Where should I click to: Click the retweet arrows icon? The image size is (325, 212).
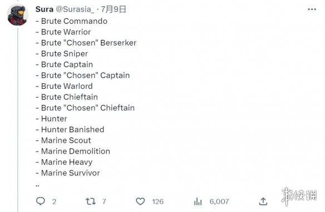tap(91, 201)
